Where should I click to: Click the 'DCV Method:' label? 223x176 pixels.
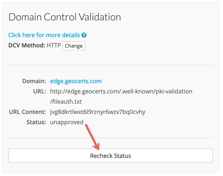point(27,45)
